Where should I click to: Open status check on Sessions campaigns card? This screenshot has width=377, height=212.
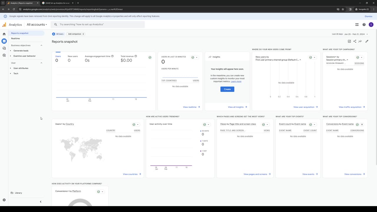359,57
